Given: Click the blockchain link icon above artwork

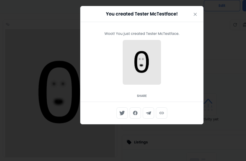Looking at the screenshot, I should point(8,24).
